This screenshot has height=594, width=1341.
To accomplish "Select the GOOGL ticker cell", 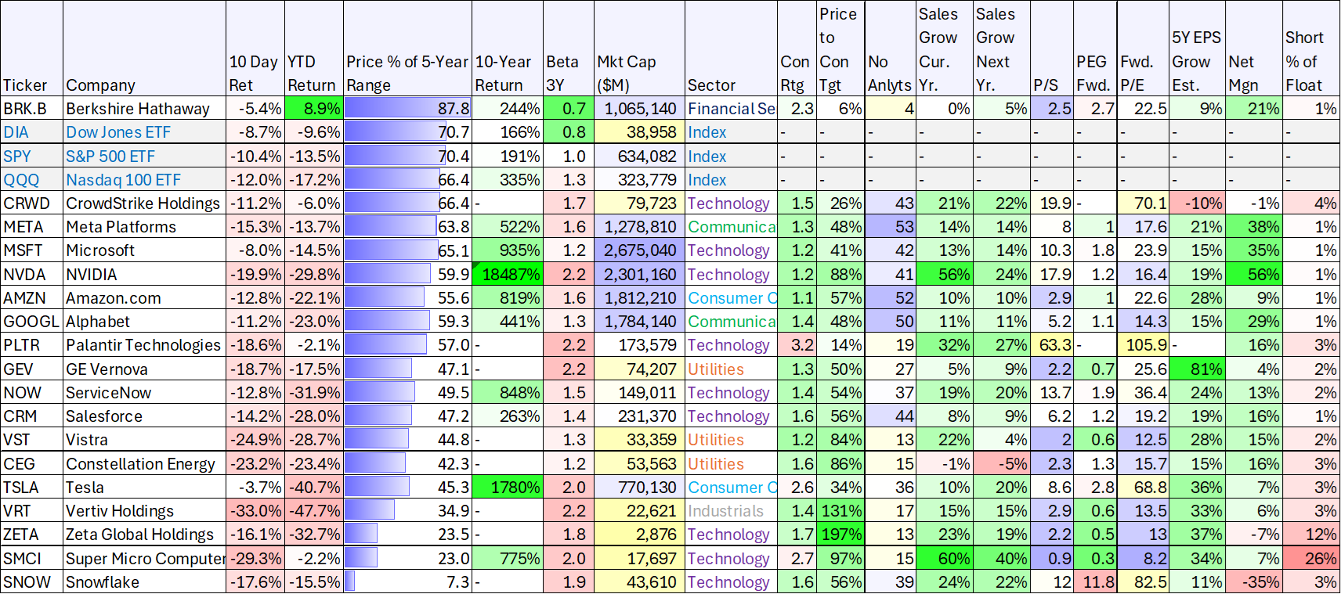I will (x=32, y=321).
